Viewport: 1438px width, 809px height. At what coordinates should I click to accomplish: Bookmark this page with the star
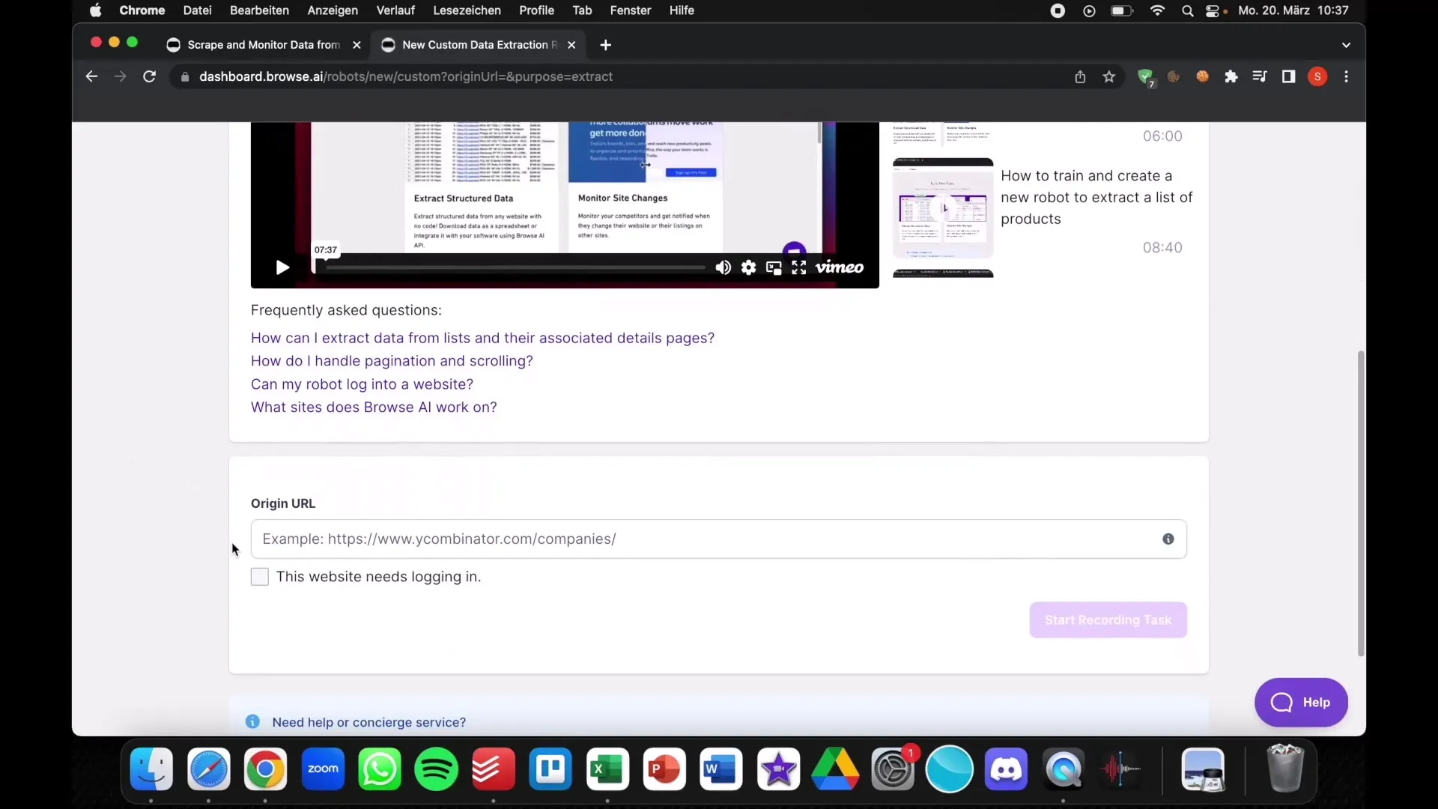coord(1109,76)
